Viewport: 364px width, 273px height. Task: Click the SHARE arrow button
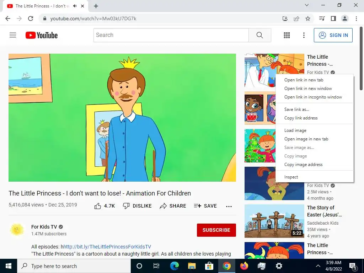[173, 206]
